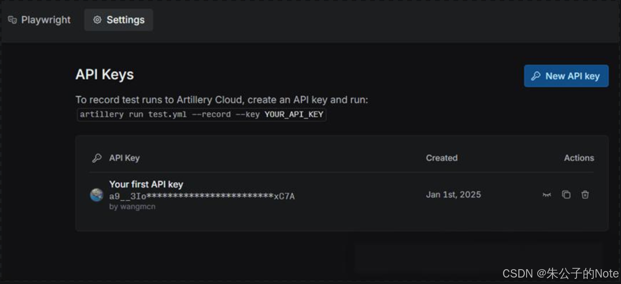Click the Created column header
This screenshot has width=621, height=284.
[x=441, y=158]
